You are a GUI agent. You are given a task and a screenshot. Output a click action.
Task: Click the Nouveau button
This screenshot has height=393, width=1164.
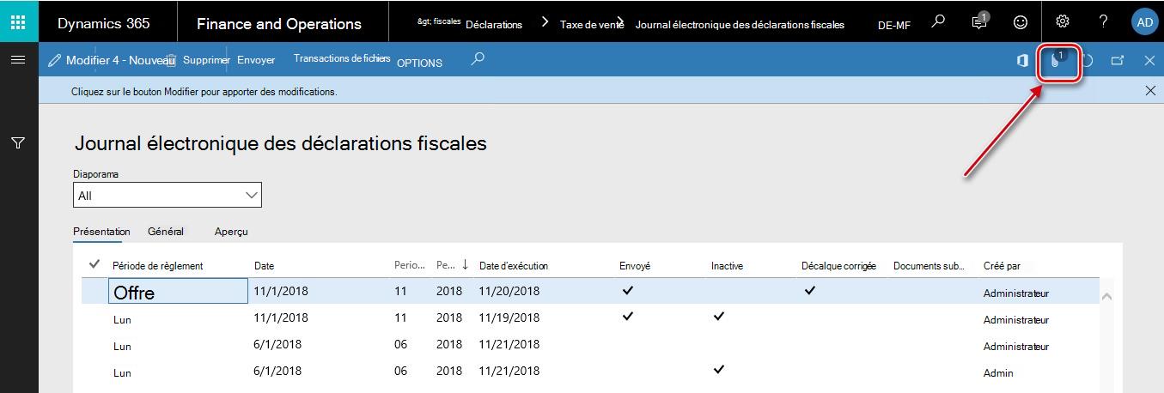(x=151, y=61)
